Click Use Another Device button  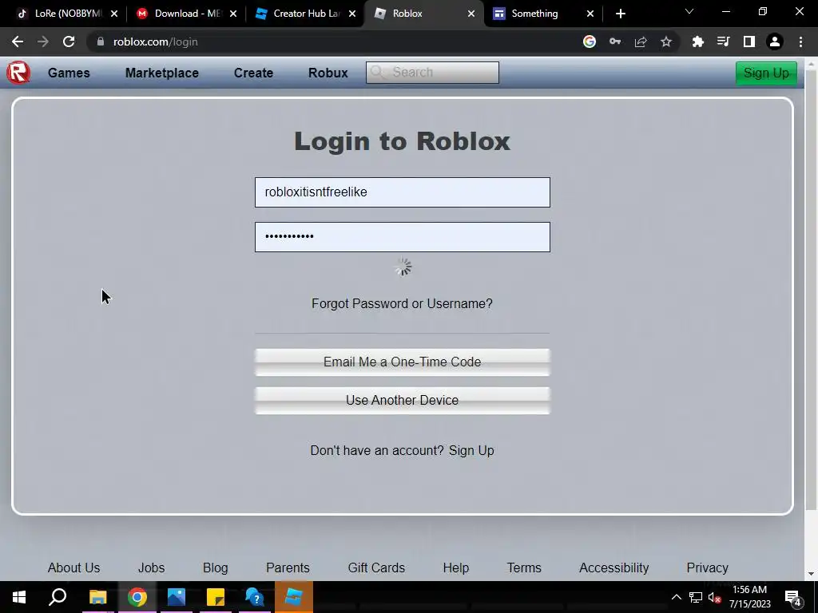[403, 401]
